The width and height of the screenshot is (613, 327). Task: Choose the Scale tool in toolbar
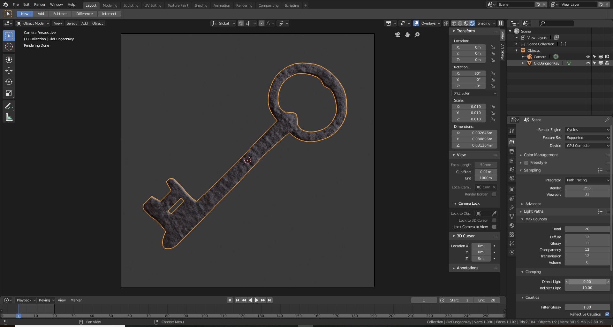(9, 93)
